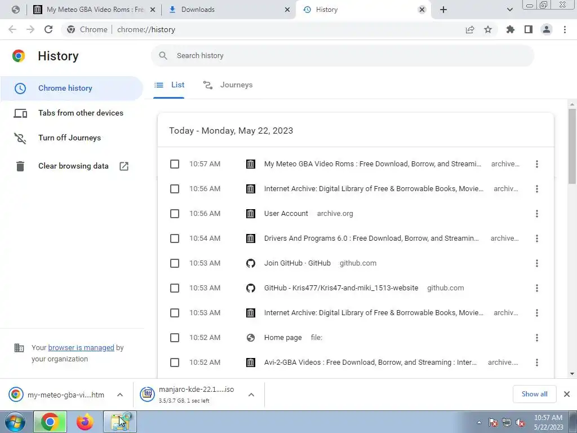Check the My Meteo GBA Video Roms entry
Viewport: 577px width, 433px height.
(175, 164)
